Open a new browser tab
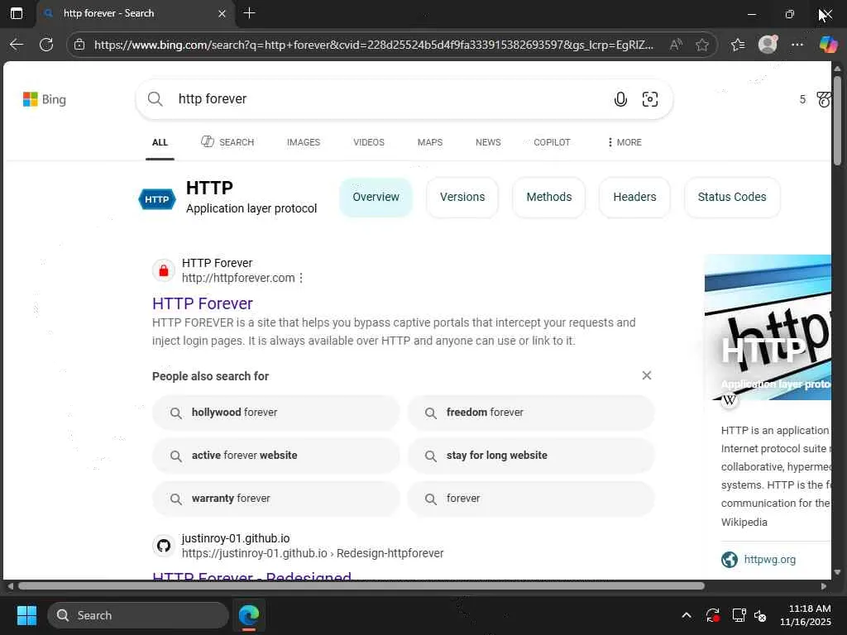 [249, 13]
